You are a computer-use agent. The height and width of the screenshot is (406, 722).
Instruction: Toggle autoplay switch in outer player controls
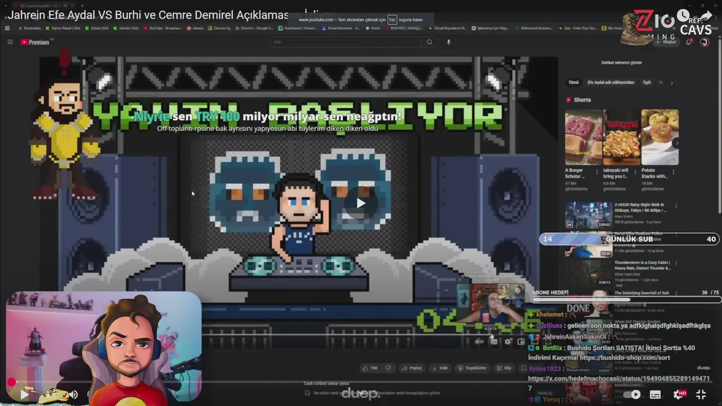coord(632,394)
